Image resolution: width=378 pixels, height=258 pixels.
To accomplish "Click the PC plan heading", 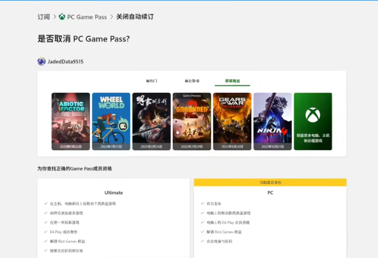I will [x=270, y=193].
